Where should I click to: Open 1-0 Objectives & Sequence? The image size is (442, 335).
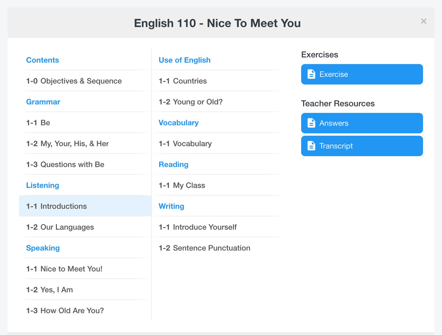click(85, 81)
